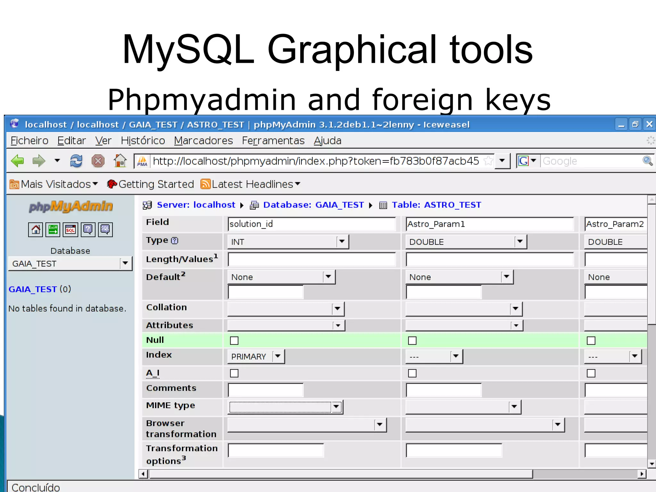Image resolution: width=656 pixels, height=492 pixels.
Task: Toggle Null checkbox for Astro_Param1
Action: (412, 340)
